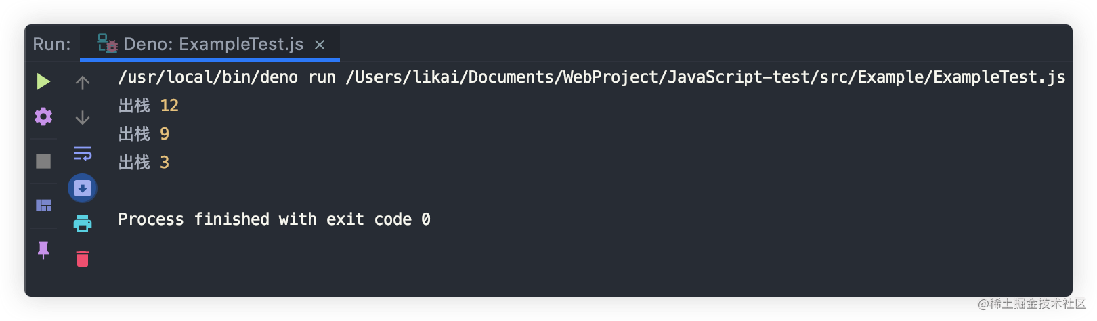
Task: Print console output with printer icon
Action: (83, 223)
